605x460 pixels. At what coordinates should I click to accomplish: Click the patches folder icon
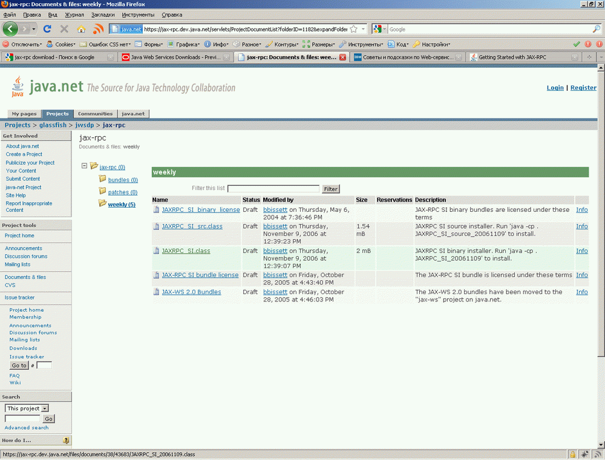pos(102,191)
